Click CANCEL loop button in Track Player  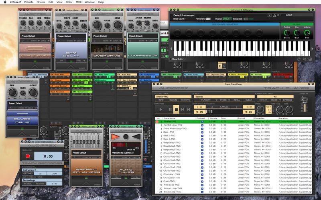point(224,107)
